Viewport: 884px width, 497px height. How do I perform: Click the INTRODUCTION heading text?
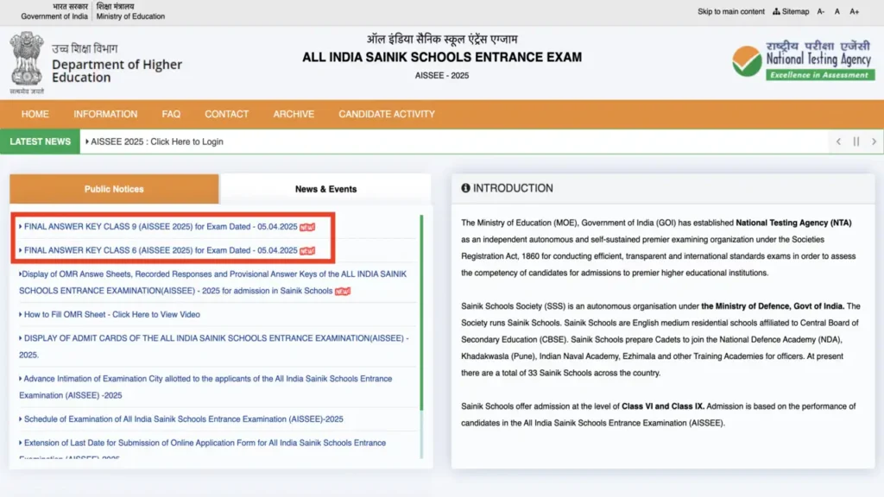point(513,188)
